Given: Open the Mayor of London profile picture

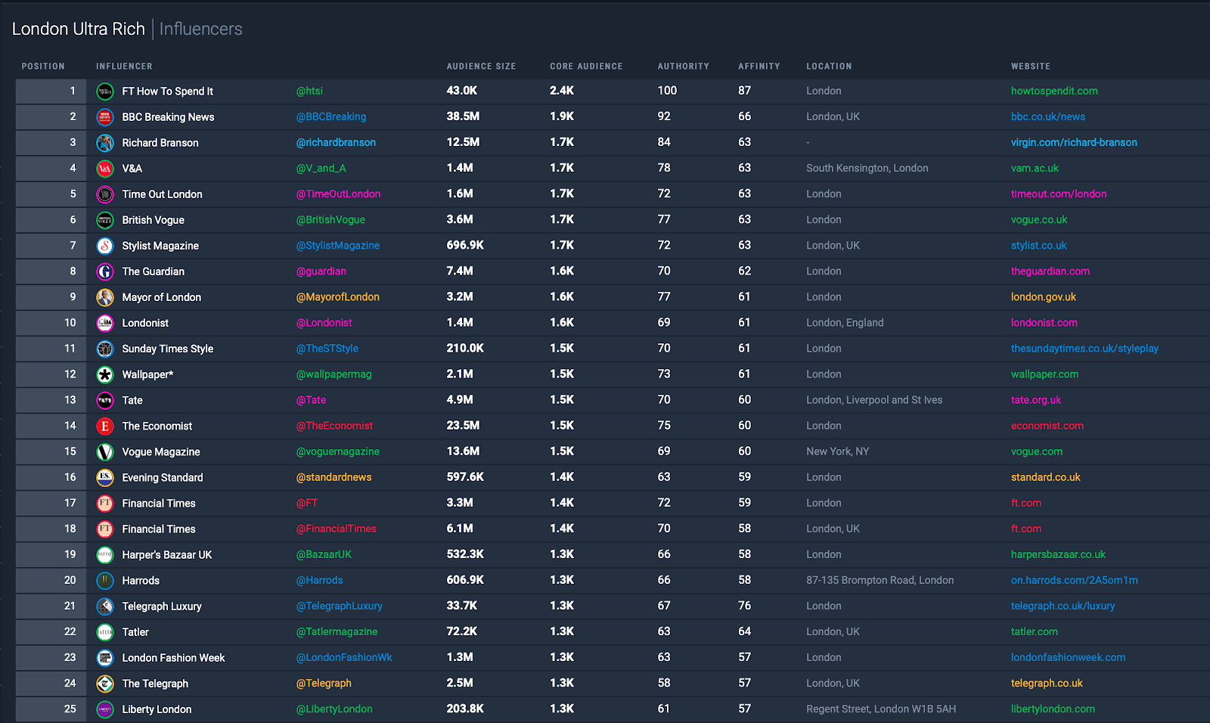Looking at the screenshot, I should point(105,297).
